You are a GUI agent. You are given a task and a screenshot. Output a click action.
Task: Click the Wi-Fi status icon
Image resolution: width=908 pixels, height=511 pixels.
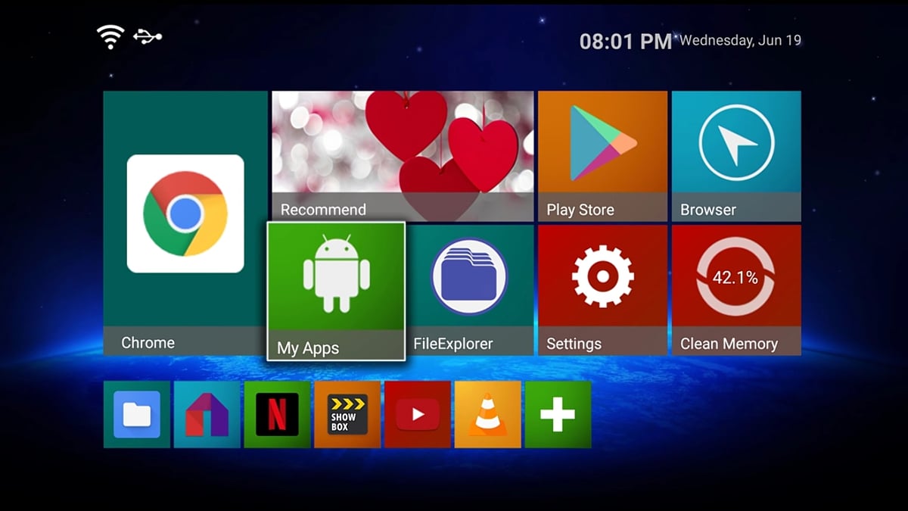[110, 37]
